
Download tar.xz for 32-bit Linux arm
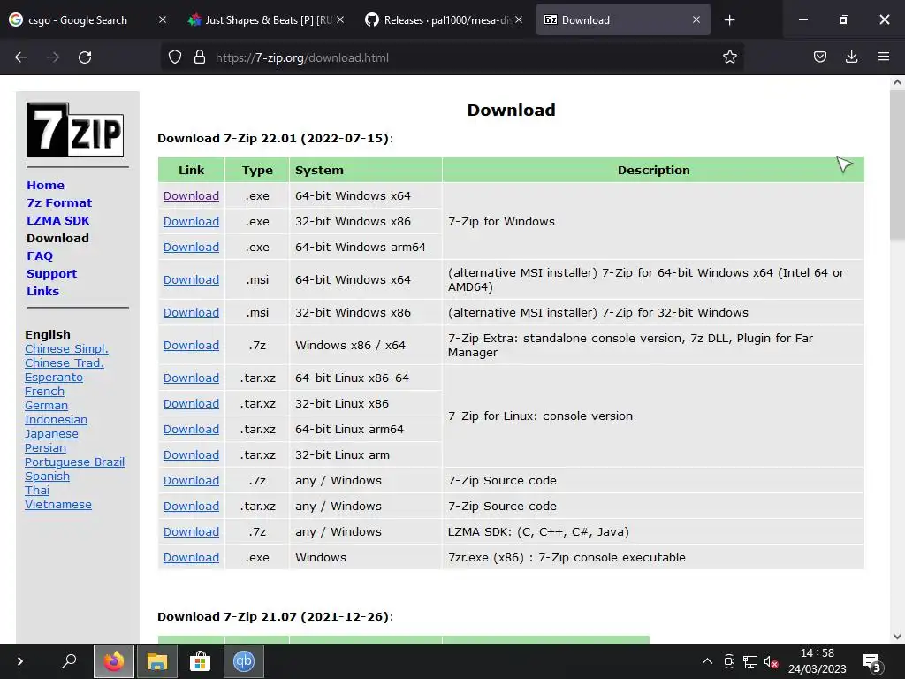191,455
